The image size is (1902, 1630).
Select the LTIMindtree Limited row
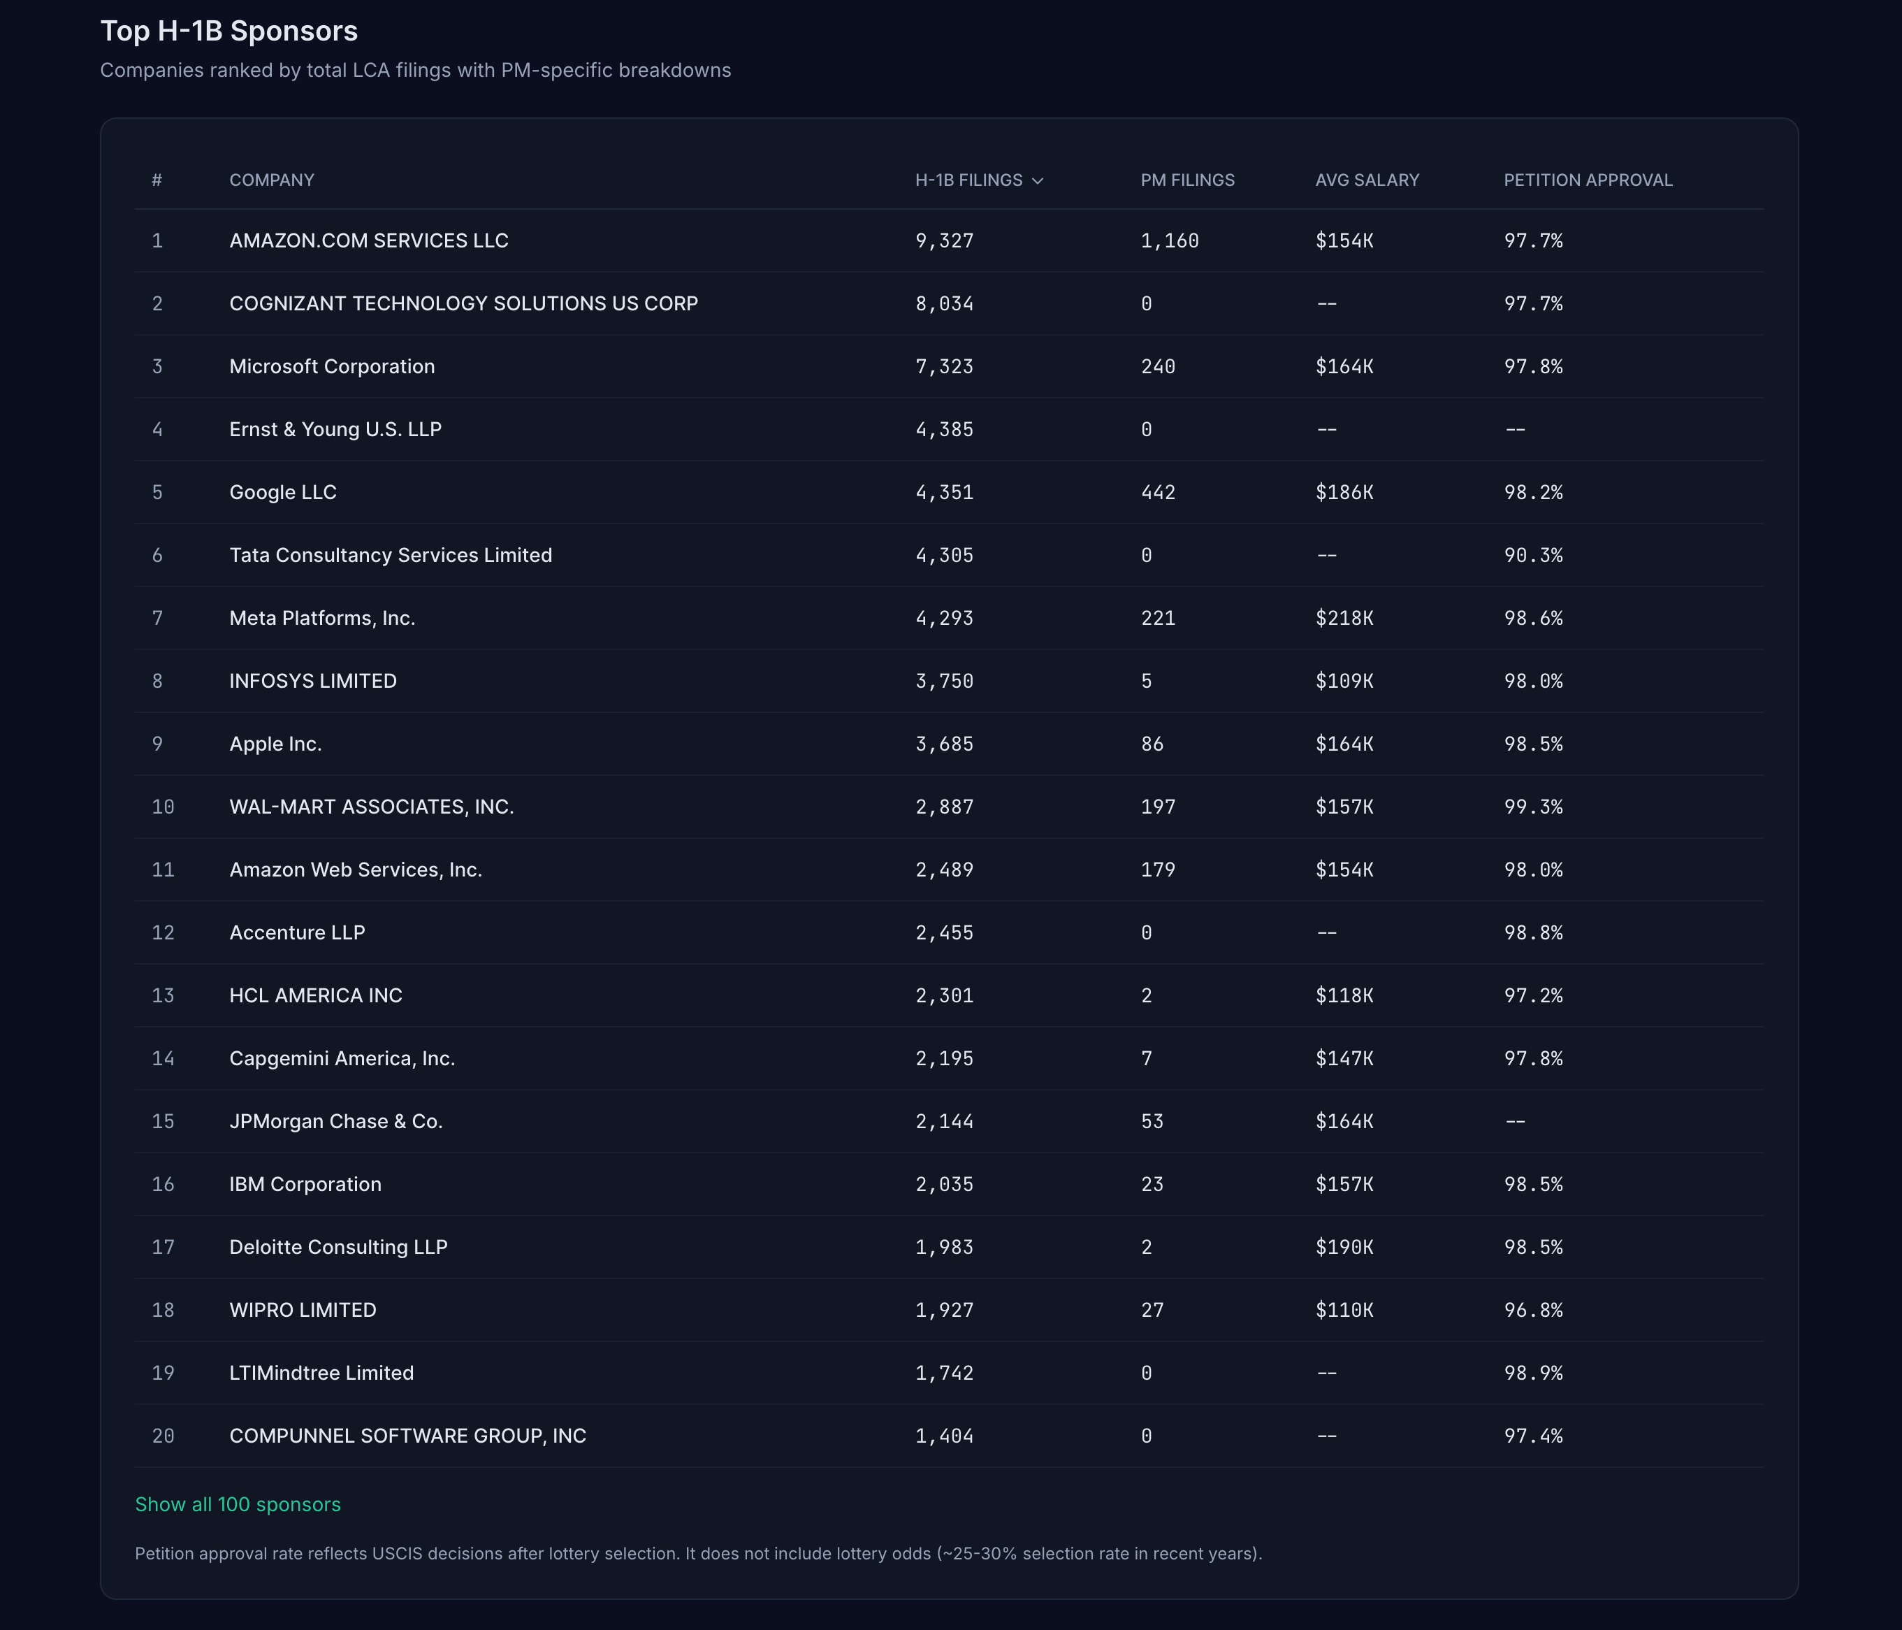click(x=321, y=1373)
